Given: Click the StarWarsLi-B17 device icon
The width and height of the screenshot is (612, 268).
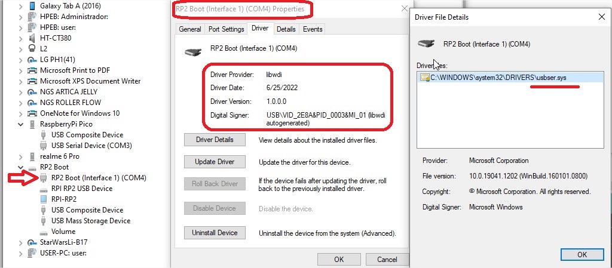Looking at the screenshot, I should 33,242.
